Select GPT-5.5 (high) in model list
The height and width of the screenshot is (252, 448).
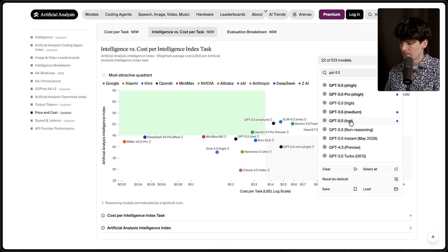pyautogui.click(x=360, y=103)
